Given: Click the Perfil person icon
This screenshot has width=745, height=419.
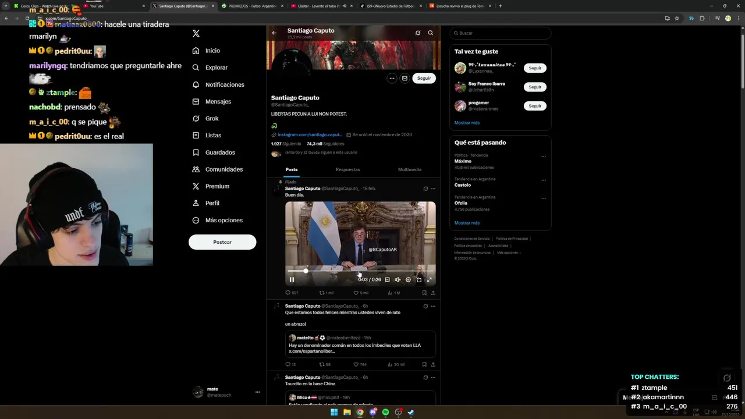Looking at the screenshot, I should pos(196,203).
